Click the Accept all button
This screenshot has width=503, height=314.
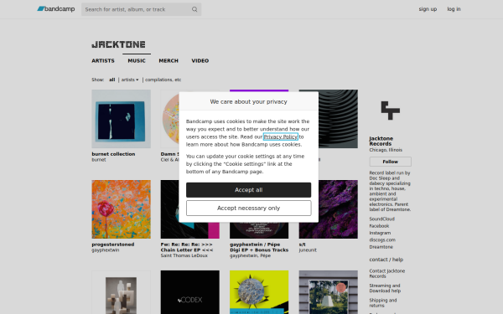pos(249,190)
